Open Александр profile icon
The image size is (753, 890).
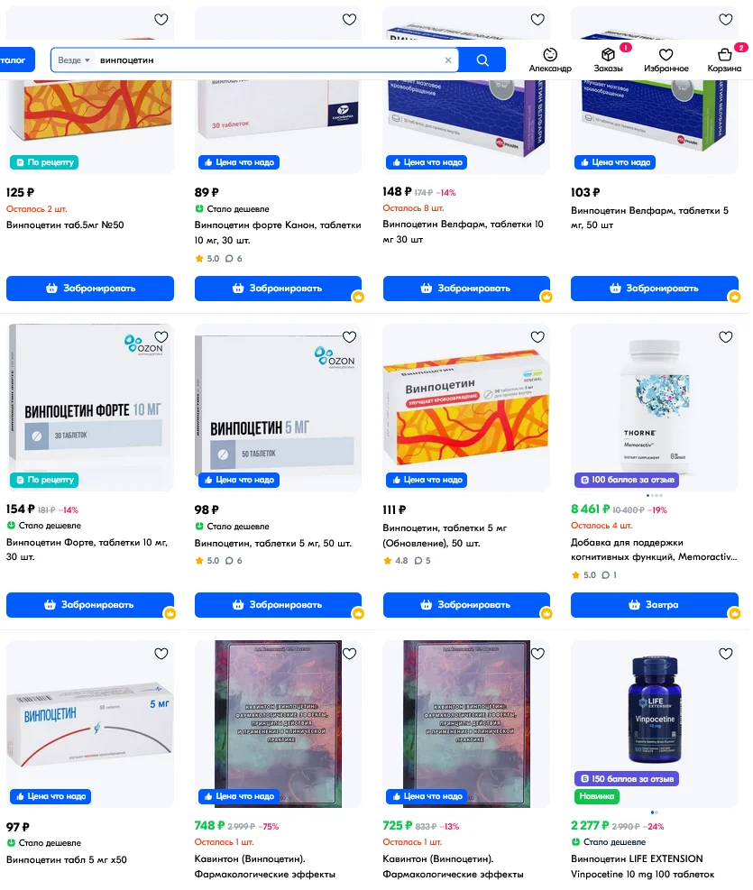(x=550, y=60)
